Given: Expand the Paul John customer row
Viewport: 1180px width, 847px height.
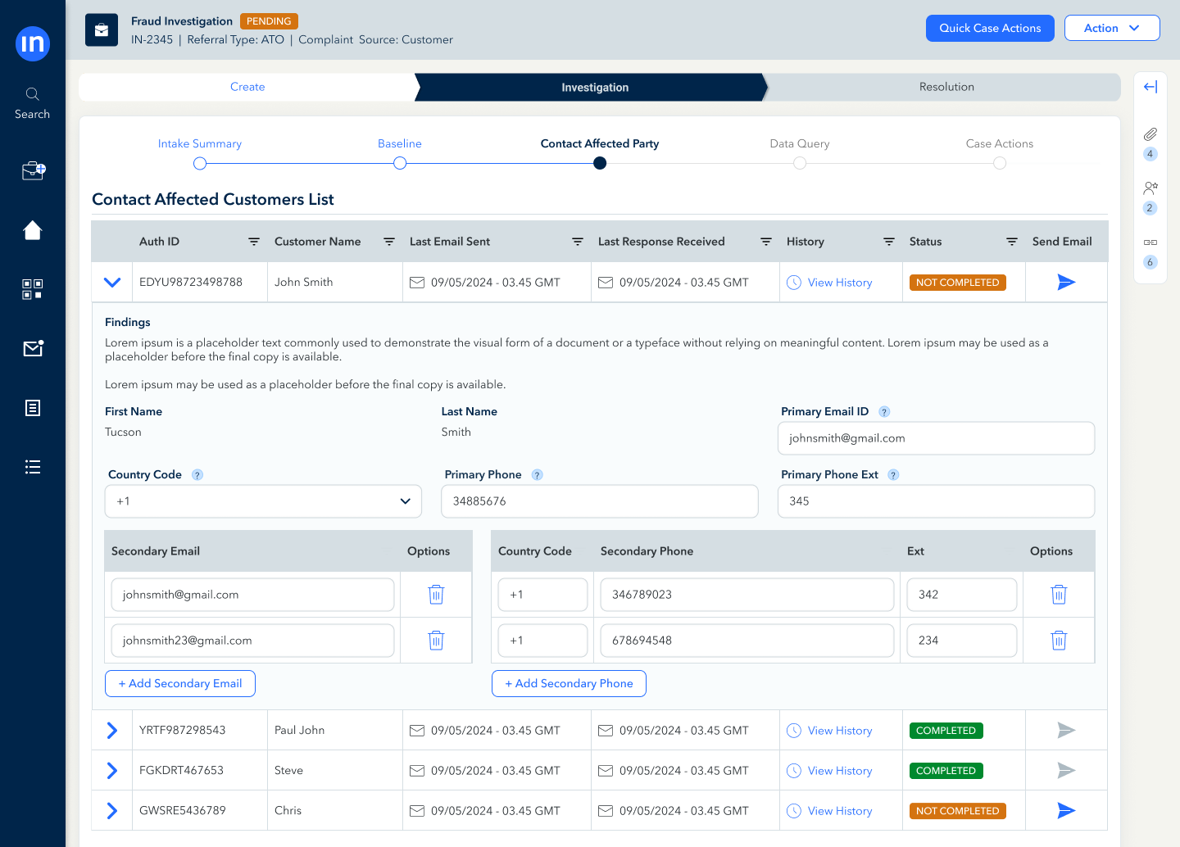Looking at the screenshot, I should coord(112,731).
